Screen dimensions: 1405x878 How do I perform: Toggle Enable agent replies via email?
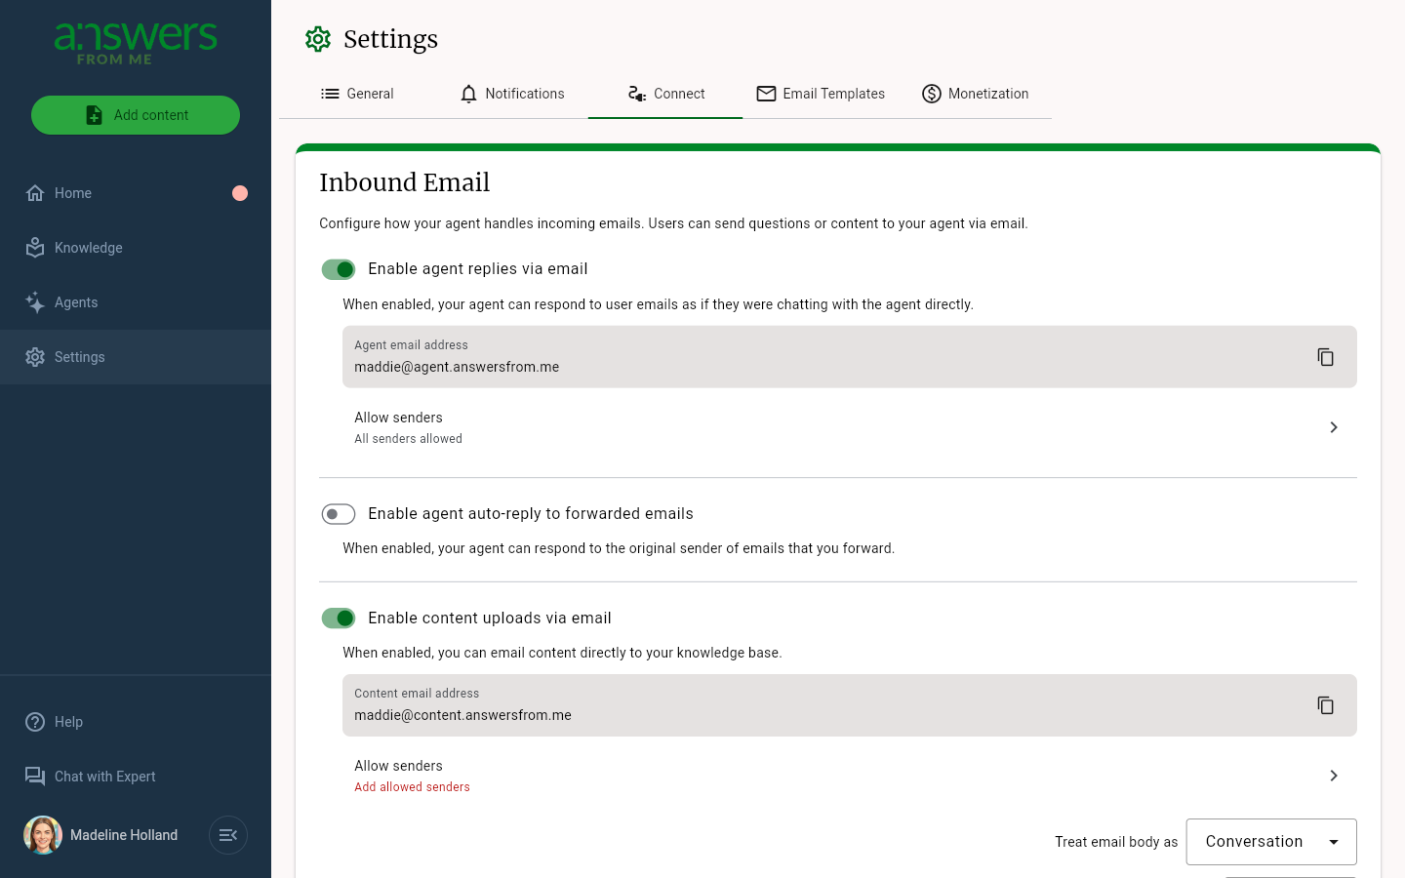tap(339, 269)
